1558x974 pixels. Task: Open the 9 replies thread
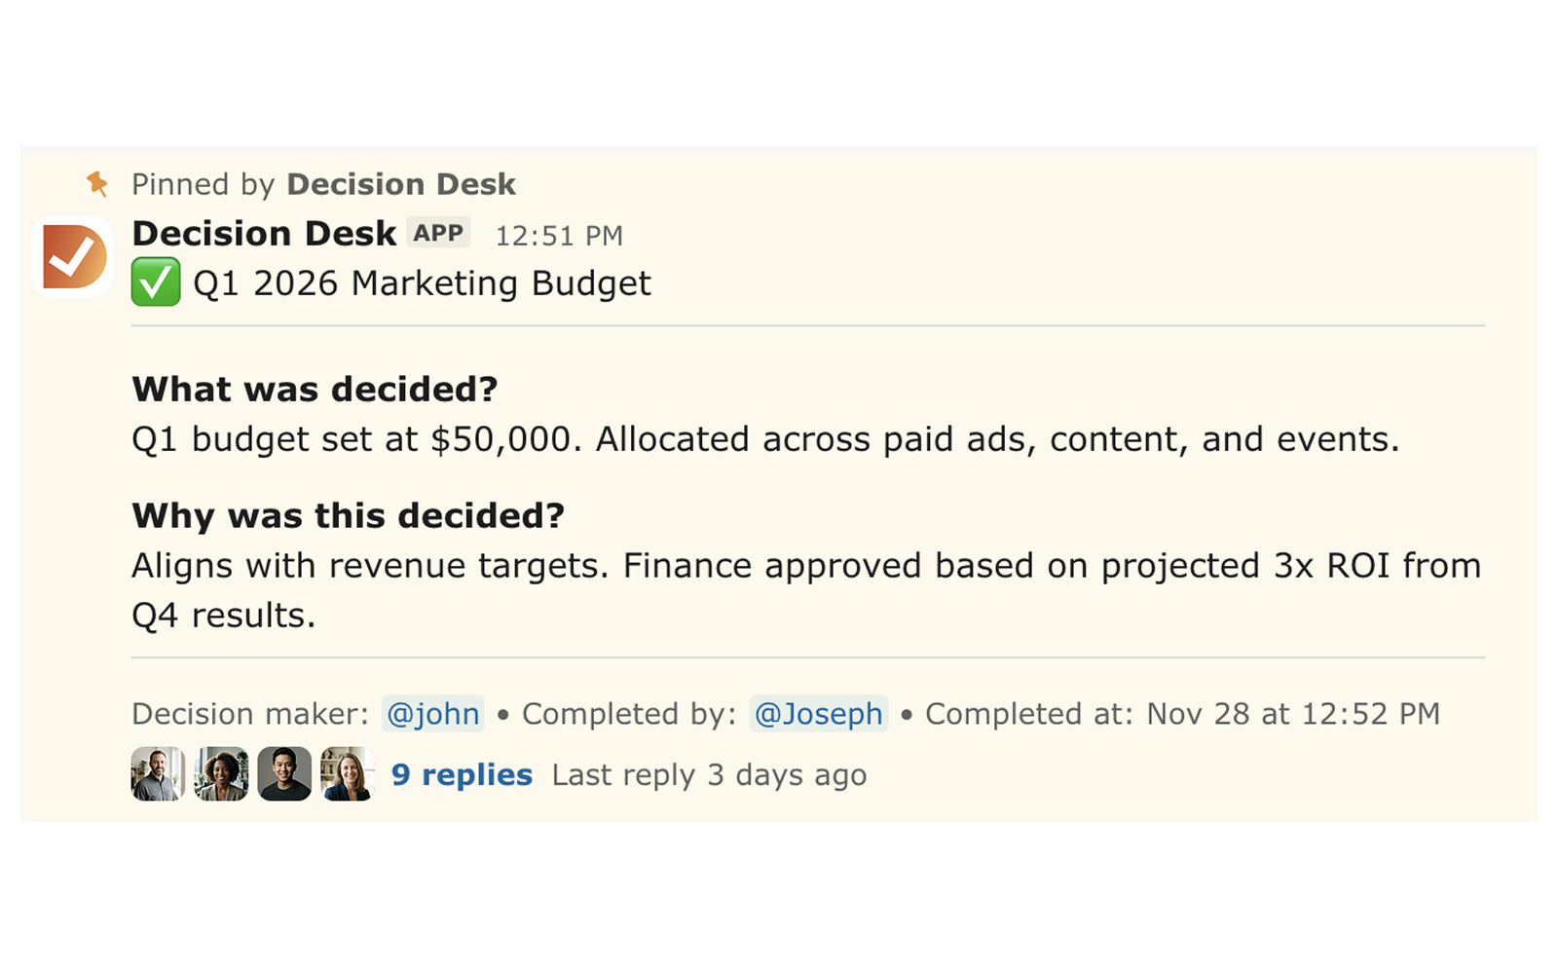[x=462, y=775]
